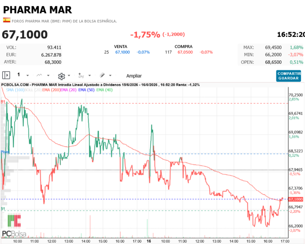Click the AYER value 68,3000

click(53, 62)
